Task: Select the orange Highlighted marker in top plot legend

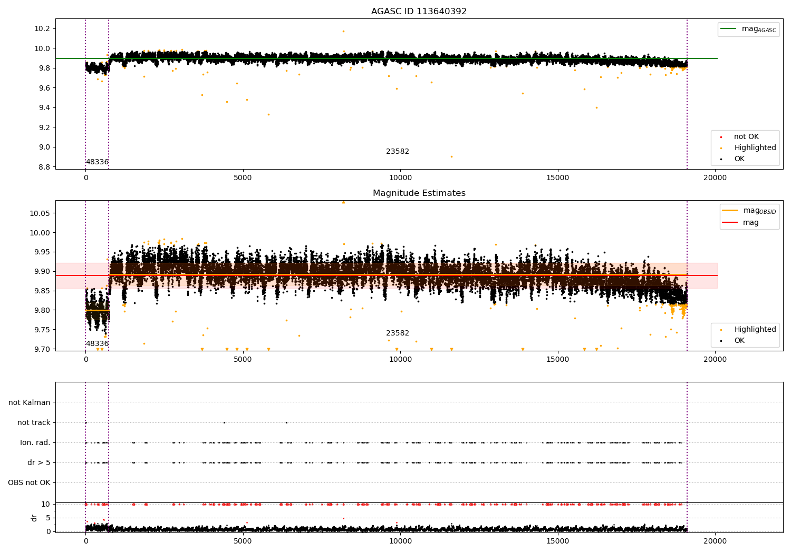Action: (721, 148)
